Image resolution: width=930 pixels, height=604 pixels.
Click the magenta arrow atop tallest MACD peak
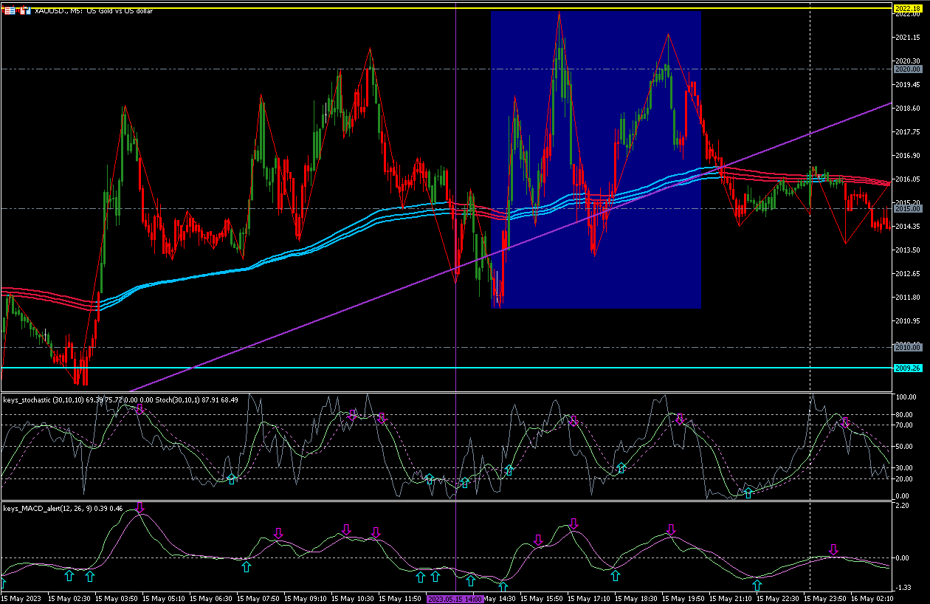[139, 507]
